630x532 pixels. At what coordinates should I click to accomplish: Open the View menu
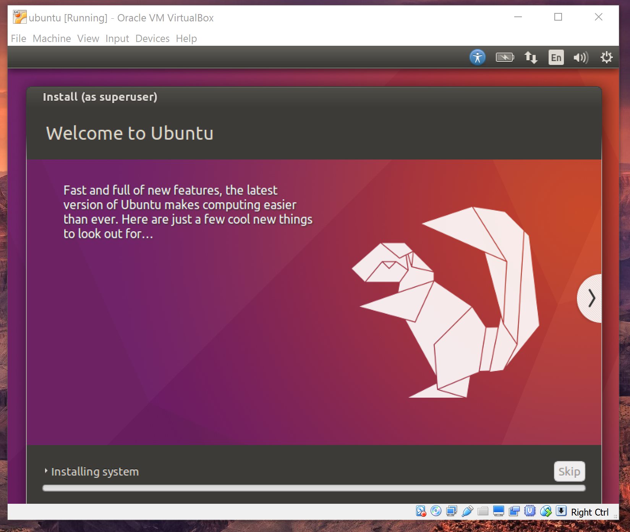pos(88,39)
